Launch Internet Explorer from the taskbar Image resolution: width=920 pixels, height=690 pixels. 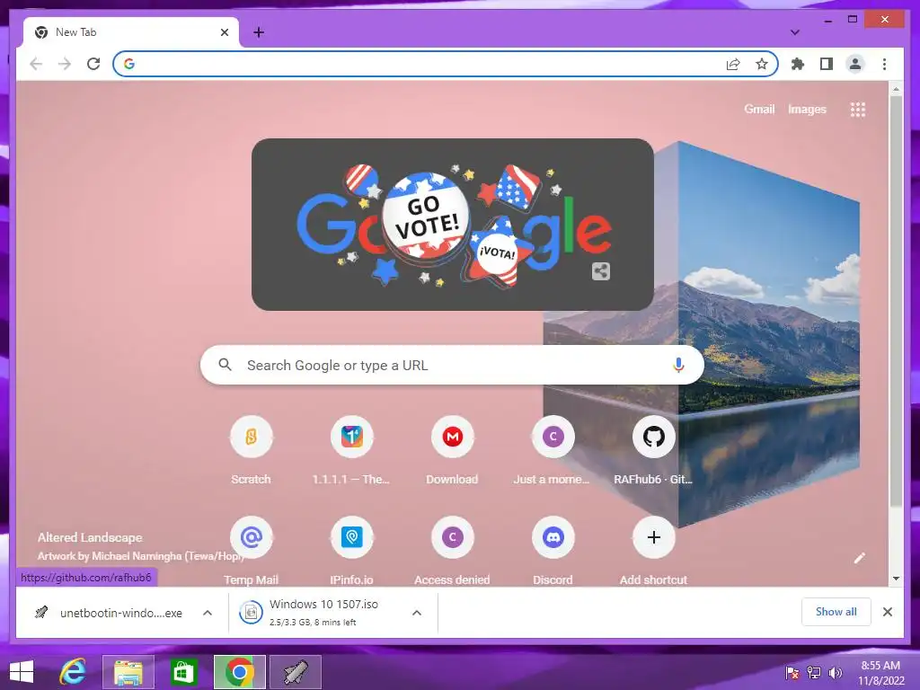(73, 672)
